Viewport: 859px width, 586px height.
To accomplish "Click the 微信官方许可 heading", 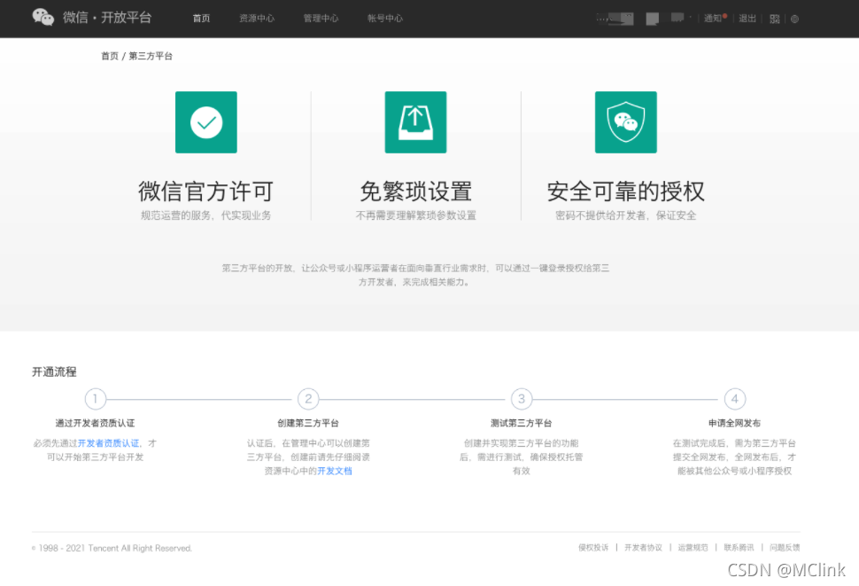I will point(206,191).
